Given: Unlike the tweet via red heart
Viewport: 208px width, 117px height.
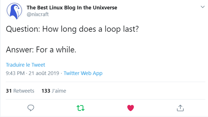Looking at the screenshot, I should [x=131, y=108].
